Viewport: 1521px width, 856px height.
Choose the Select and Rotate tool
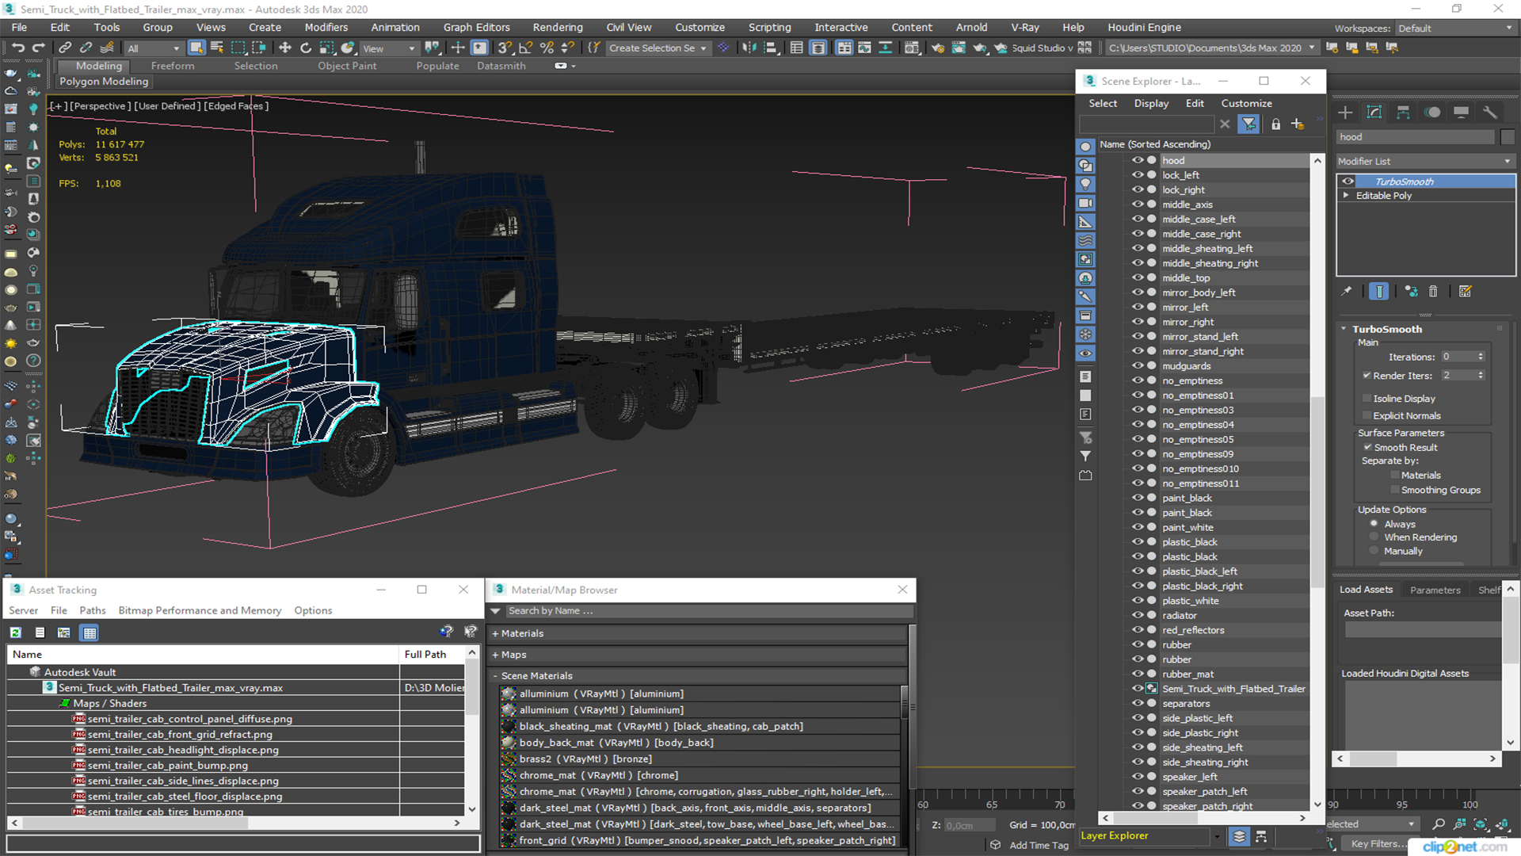[x=306, y=48]
